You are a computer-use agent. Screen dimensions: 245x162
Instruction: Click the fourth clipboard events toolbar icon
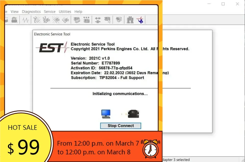66,20
